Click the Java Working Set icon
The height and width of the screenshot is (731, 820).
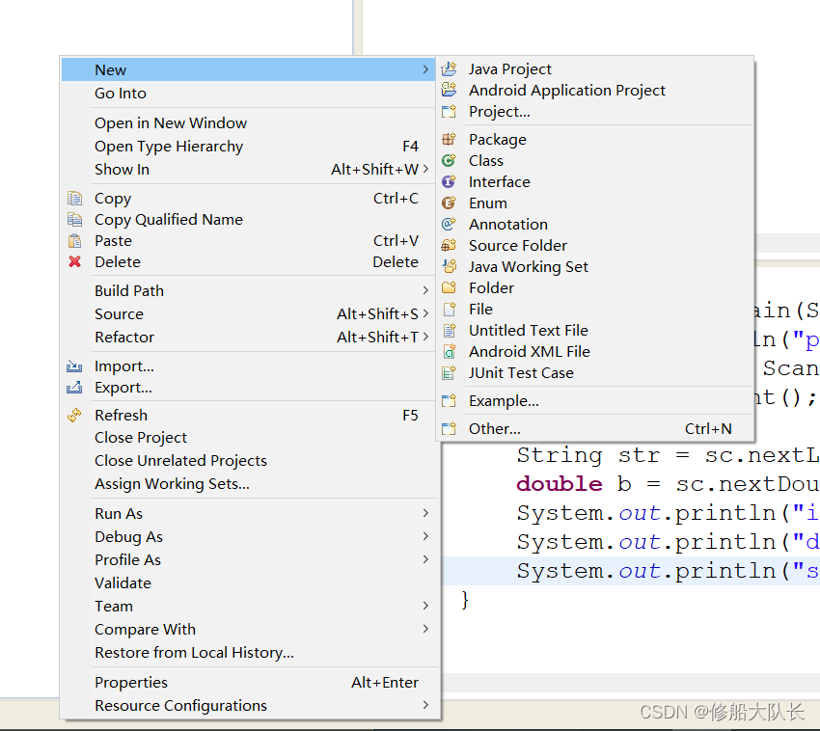tap(450, 267)
